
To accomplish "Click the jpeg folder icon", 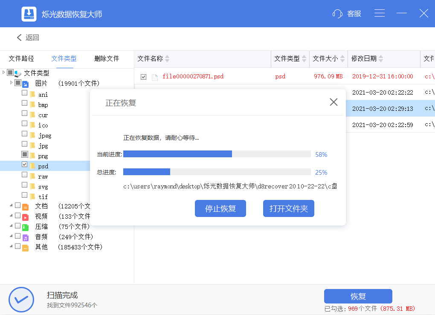I will tap(32, 136).
